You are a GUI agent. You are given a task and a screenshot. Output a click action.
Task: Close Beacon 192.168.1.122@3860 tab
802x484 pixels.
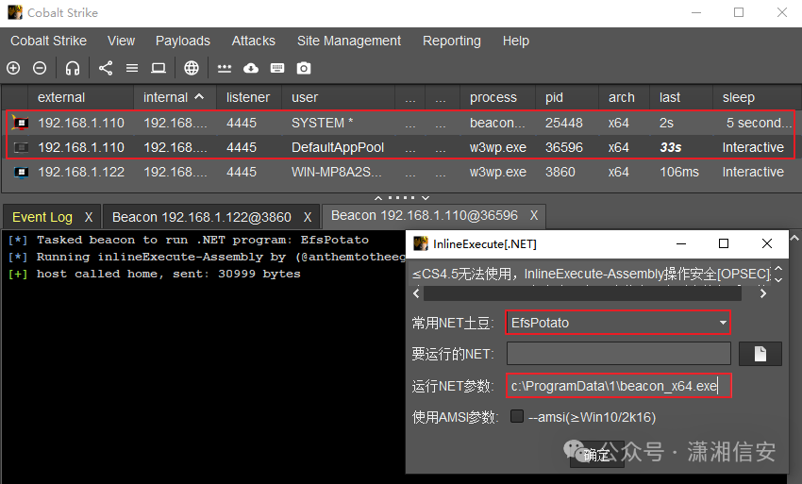click(308, 217)
